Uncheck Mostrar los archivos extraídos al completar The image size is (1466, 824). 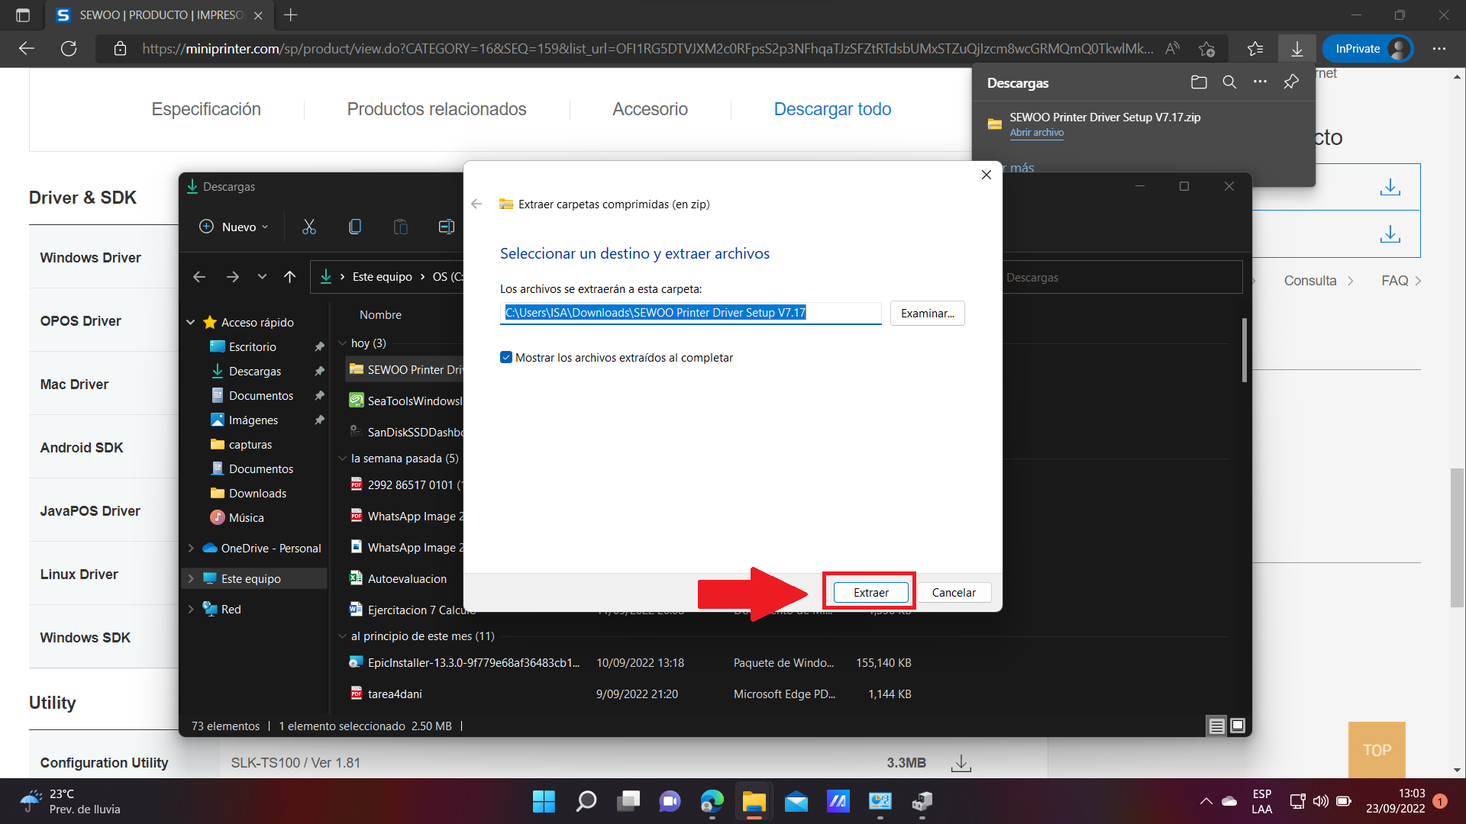click(x=506, y=358)
